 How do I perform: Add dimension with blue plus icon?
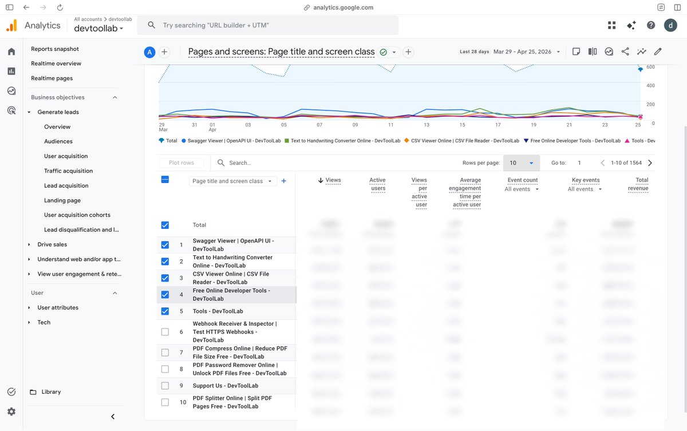coord(284,181)
